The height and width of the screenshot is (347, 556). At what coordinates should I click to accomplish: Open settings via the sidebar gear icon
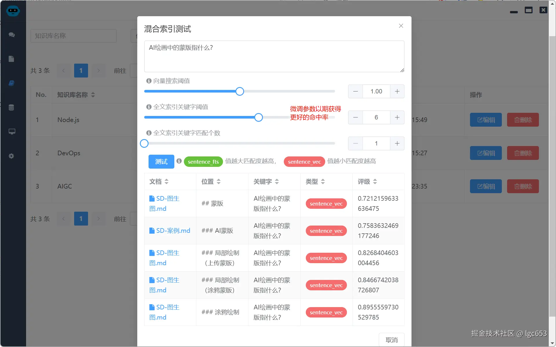(x=12, y=156)
